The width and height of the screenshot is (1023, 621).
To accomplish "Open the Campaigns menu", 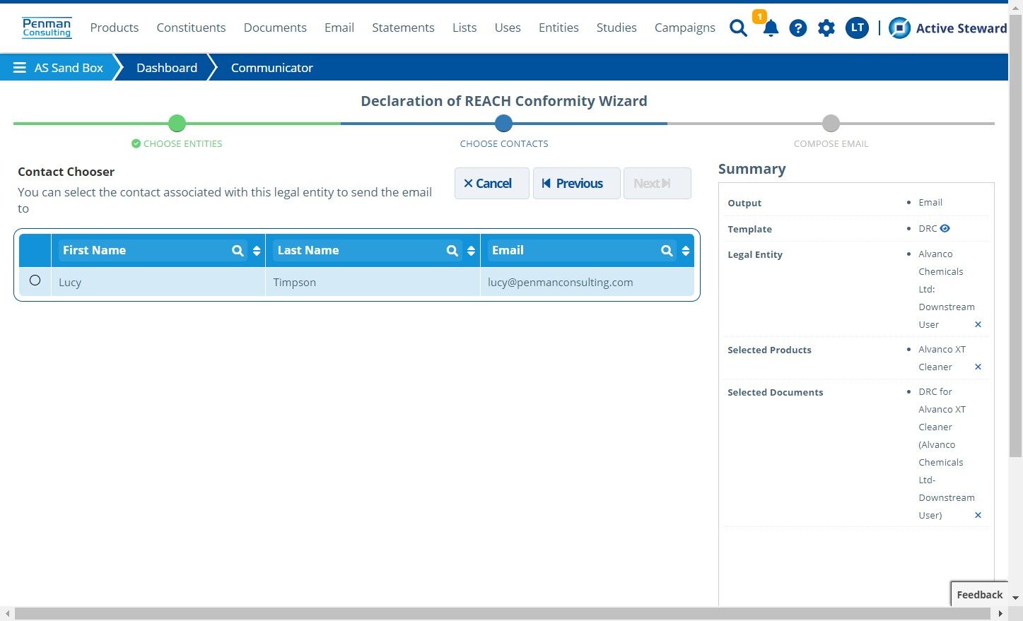I will click(x=684, y=28).
